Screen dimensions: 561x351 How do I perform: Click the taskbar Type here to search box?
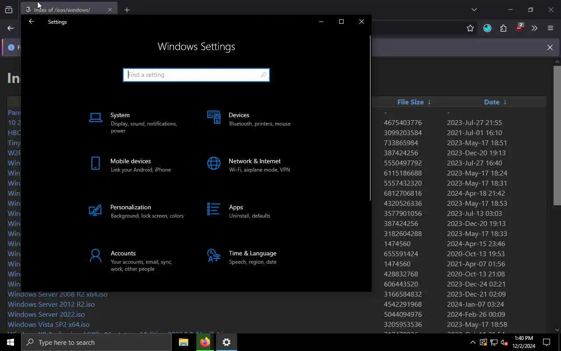click(96, 342)
